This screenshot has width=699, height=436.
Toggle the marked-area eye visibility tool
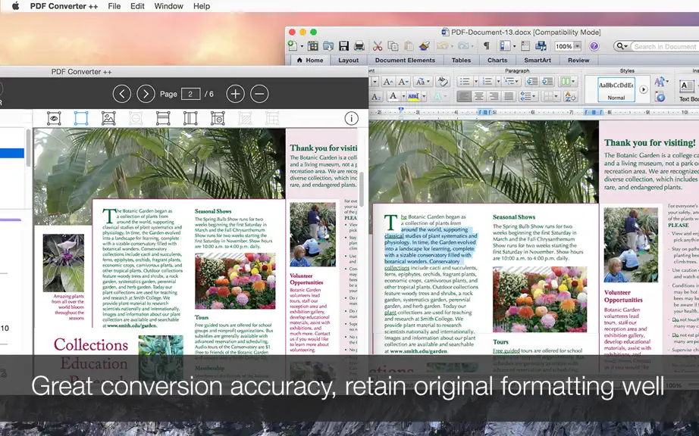[x=54, y=118]
